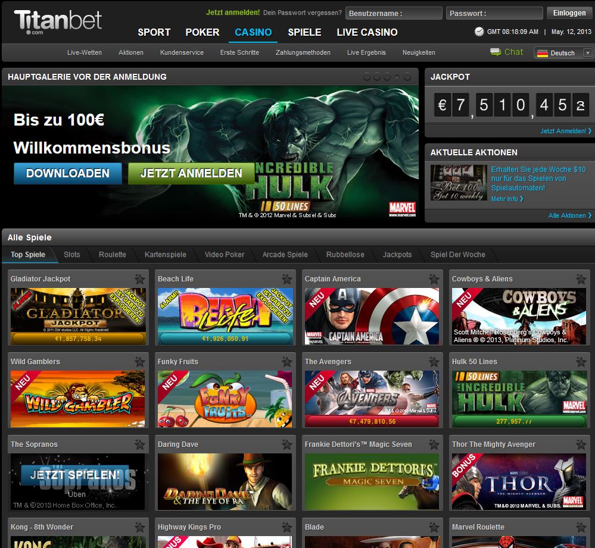
Task: Favorite the Highway Kings Pro star
Action: tap(287, 527)
